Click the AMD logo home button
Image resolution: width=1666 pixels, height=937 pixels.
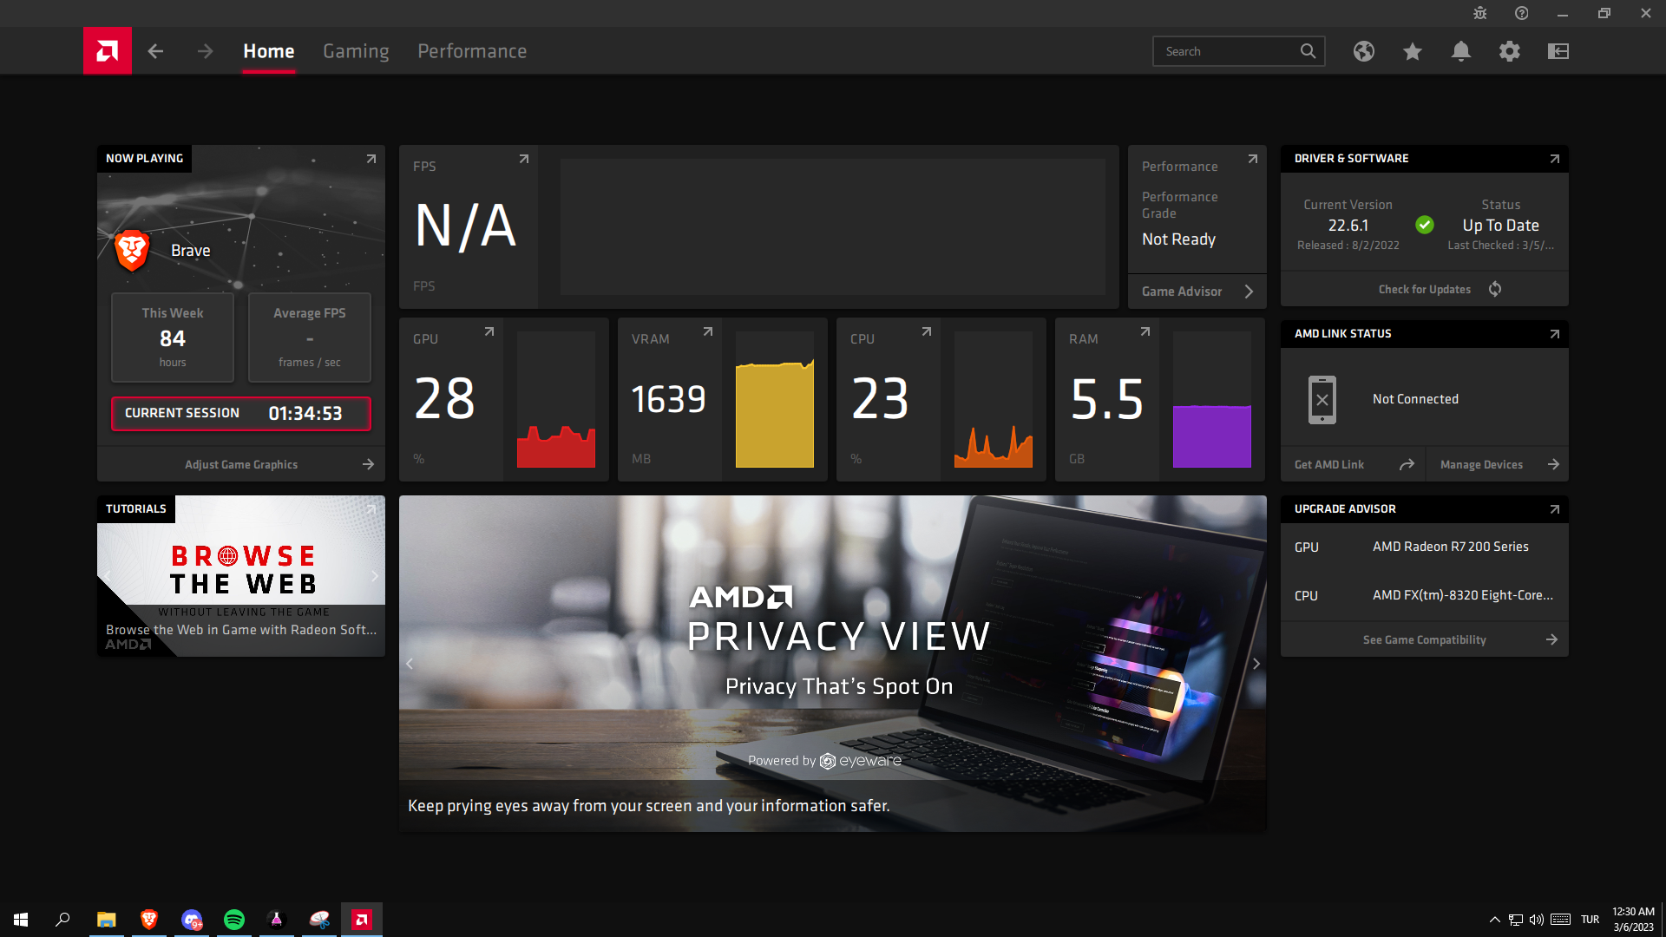coord(108,51)
